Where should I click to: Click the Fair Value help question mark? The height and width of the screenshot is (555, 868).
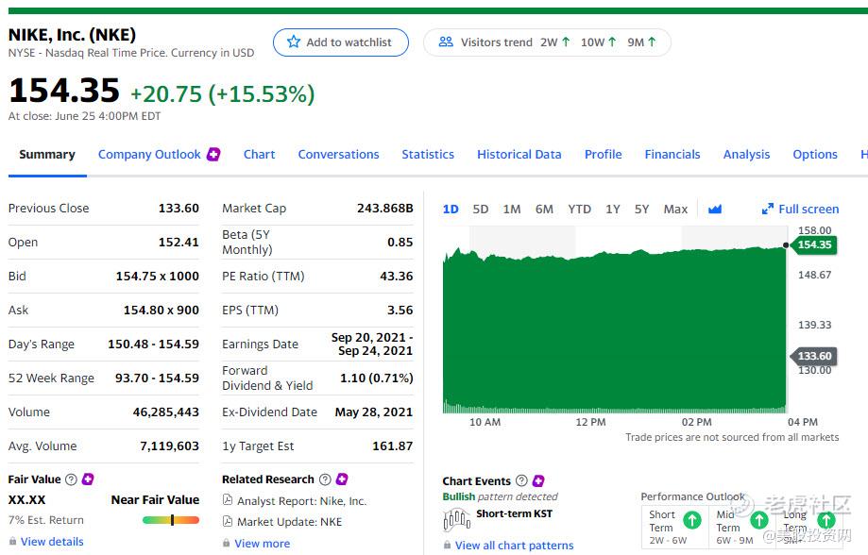72,479
